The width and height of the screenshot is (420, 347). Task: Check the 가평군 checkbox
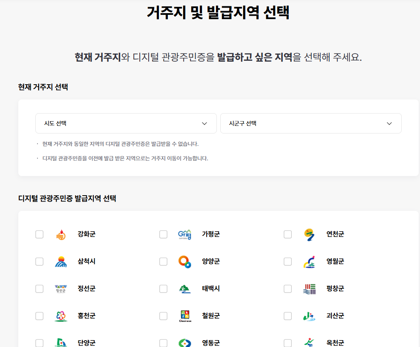[164, 234]
